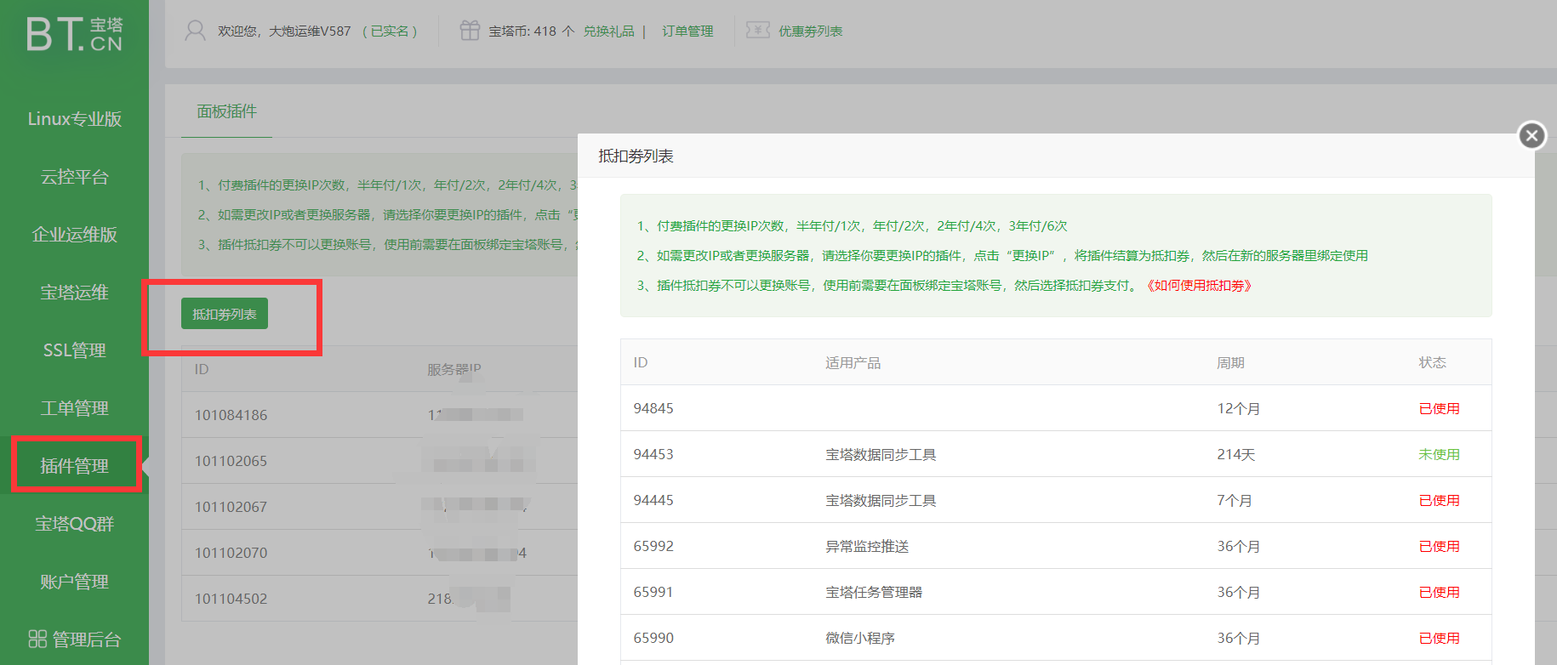
Task: Click the 宝塔币: 418 个 text
Action: coord(532,31)
